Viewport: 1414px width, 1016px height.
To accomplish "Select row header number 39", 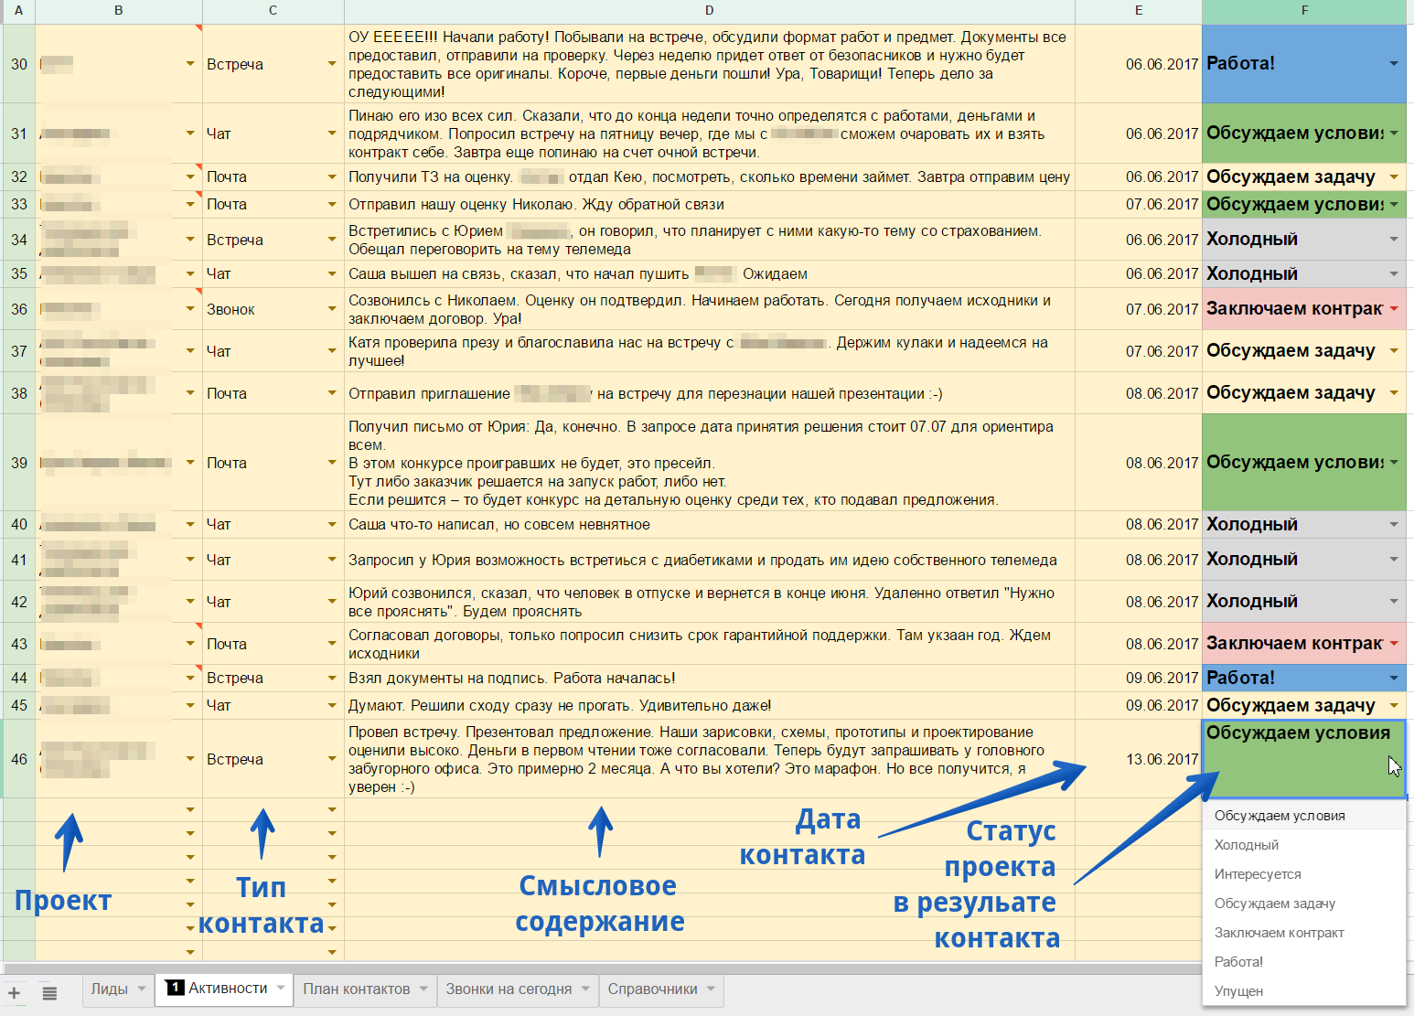I will pos(17,463).
